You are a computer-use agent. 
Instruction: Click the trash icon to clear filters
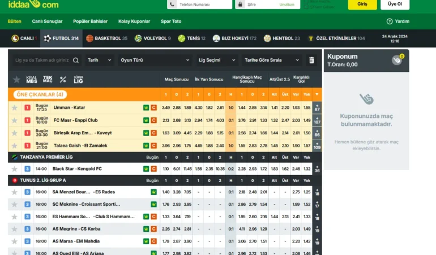pos(311,60)
